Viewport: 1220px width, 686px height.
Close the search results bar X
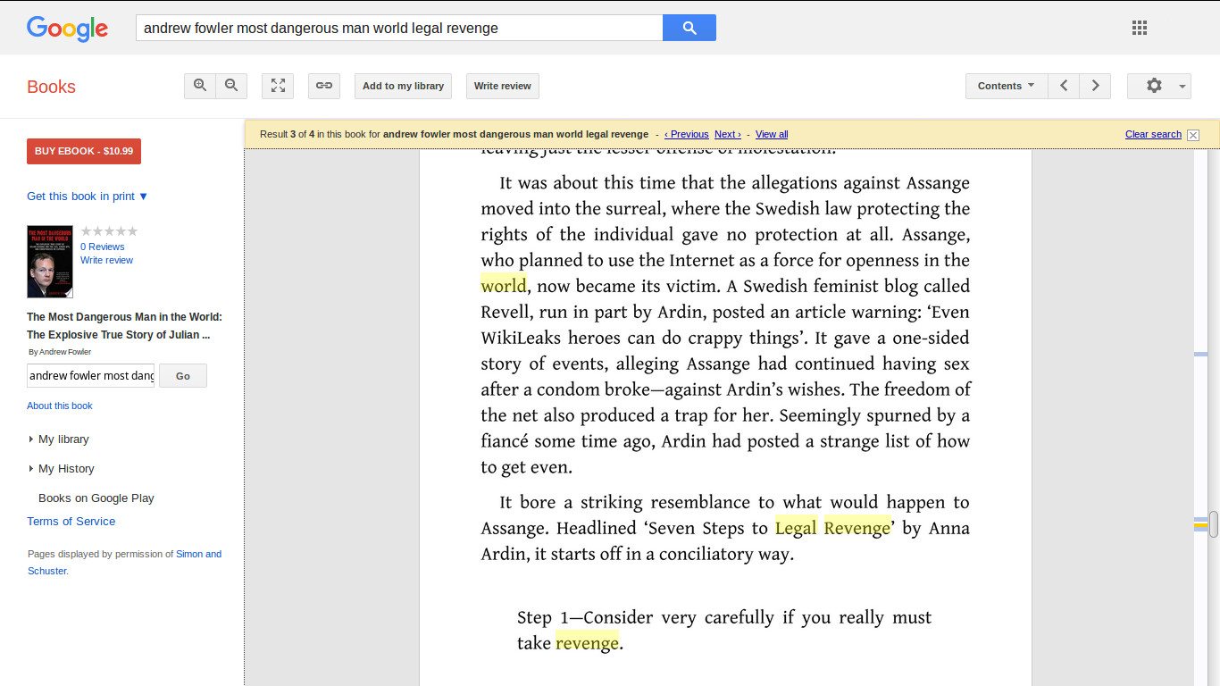coord(1193,135)
